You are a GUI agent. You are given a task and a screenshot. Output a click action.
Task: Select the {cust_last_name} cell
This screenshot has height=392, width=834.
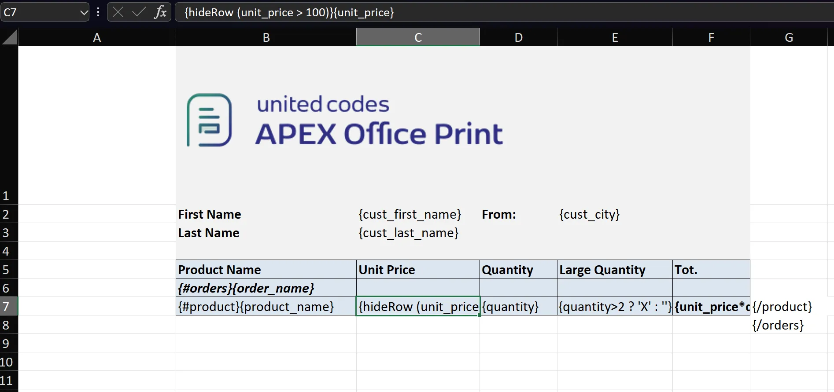click(x=418, y=232)
